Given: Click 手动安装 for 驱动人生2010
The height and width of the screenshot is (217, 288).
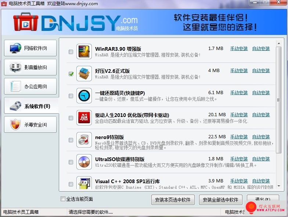Looking at the screenshot, I should click(x=239, y=115).
